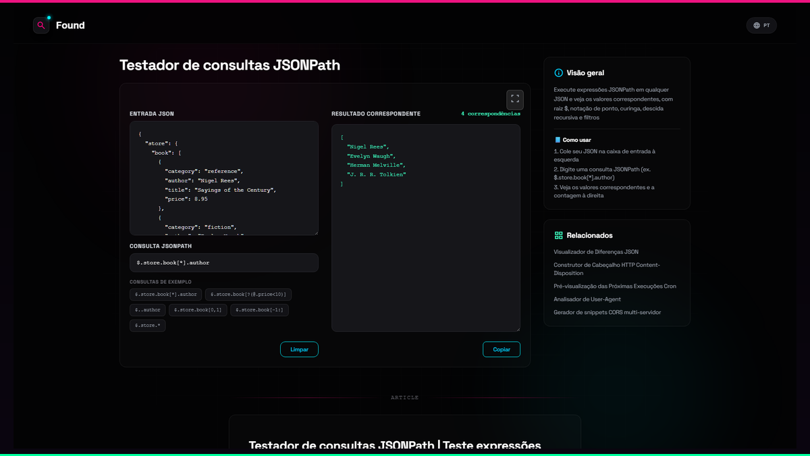Select the $.store.book[?(@.price<10)] example query

248,295
